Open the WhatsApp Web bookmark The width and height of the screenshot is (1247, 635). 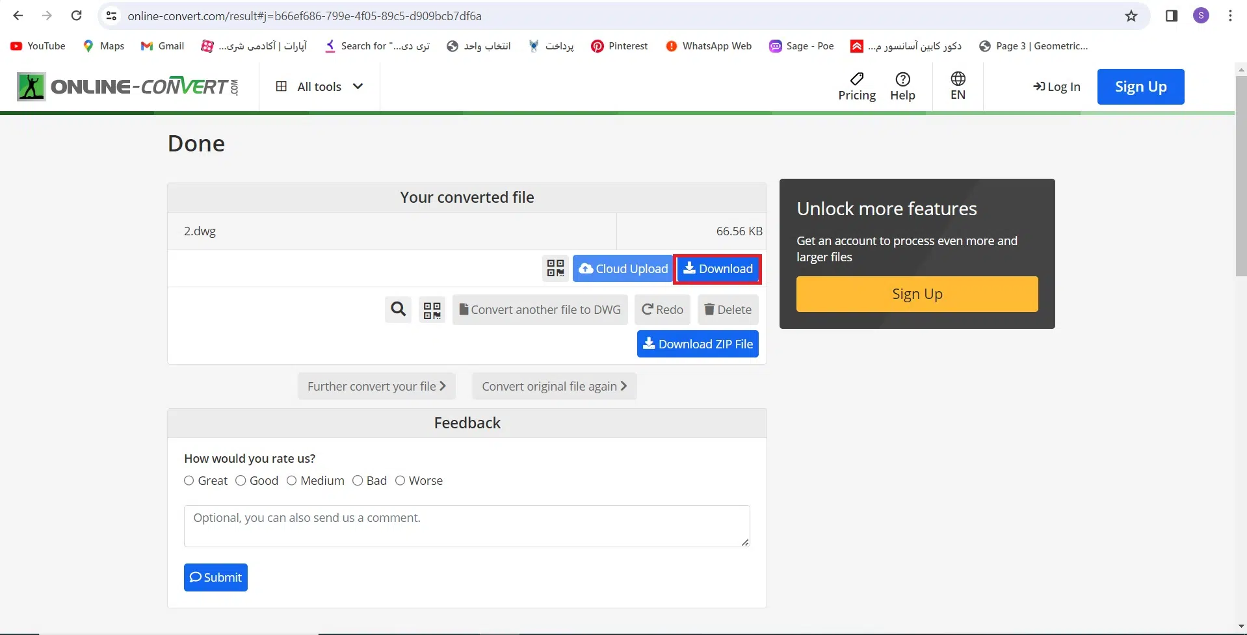click(709, 46)
